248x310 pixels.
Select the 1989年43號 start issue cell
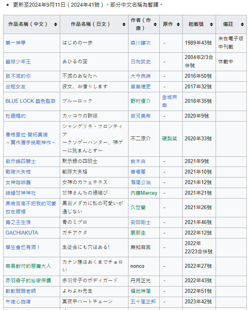click(198, 43)
